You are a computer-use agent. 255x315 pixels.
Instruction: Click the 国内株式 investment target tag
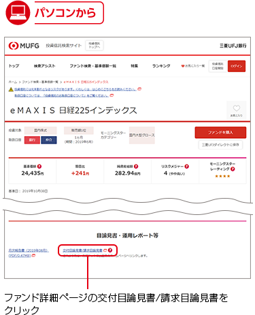click(40, 131)
